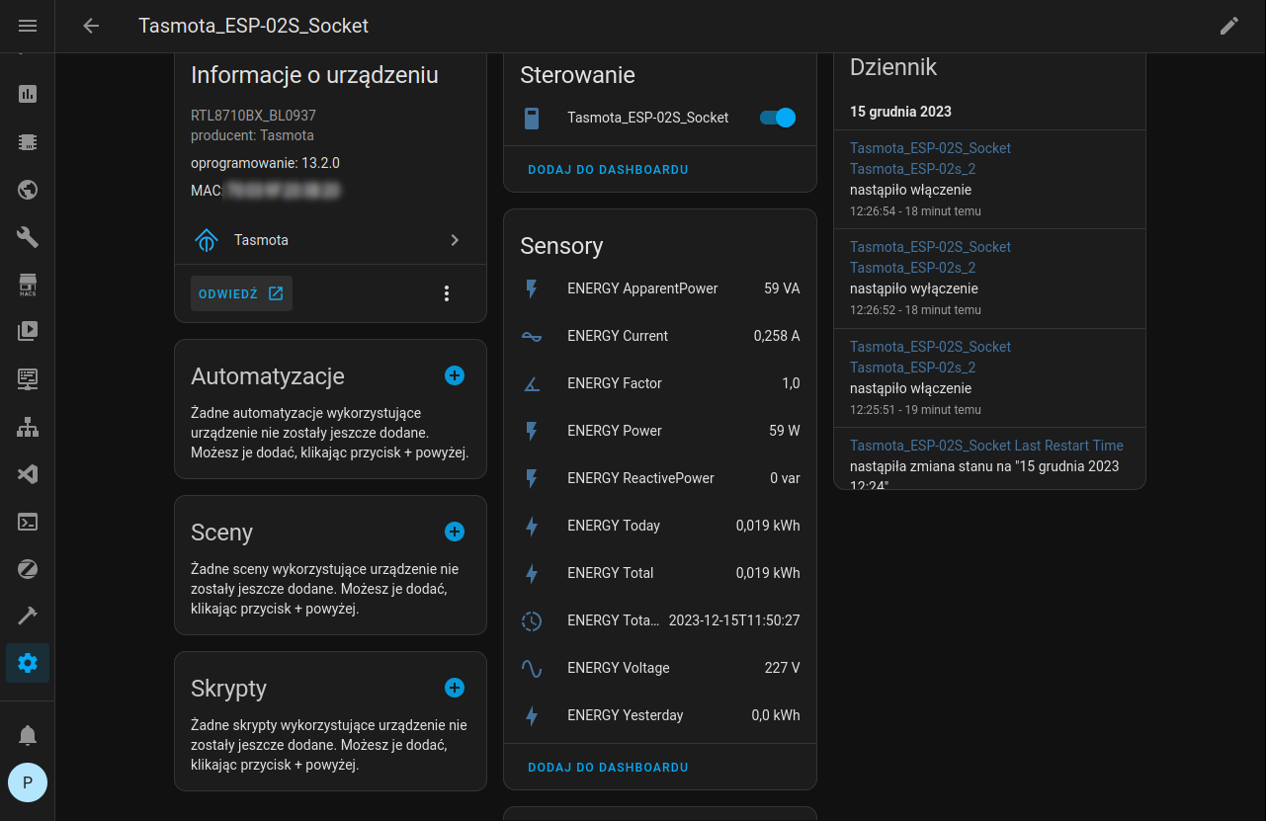Click the 2023-12-15T11:50:27 timestamp value
Viewport: 1266px width, 821px height.
tap(734, 620)
